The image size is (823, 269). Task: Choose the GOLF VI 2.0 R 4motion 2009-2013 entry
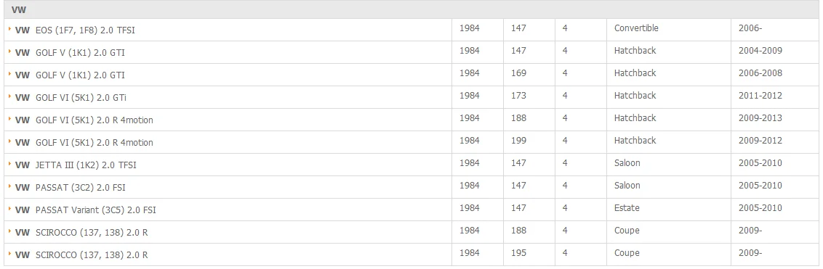coord(84,120)
